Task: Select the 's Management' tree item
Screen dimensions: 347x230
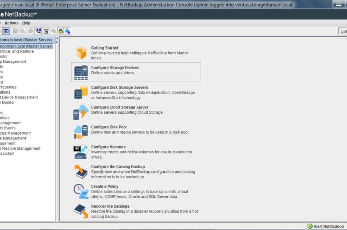Action: pos(13,138)
